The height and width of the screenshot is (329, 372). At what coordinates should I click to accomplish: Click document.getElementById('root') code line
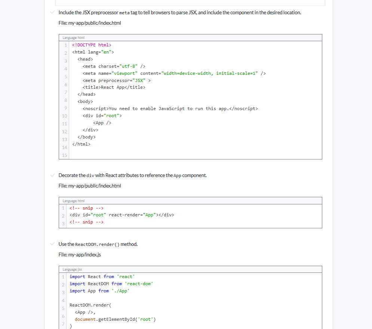click(x=115, y=319)
